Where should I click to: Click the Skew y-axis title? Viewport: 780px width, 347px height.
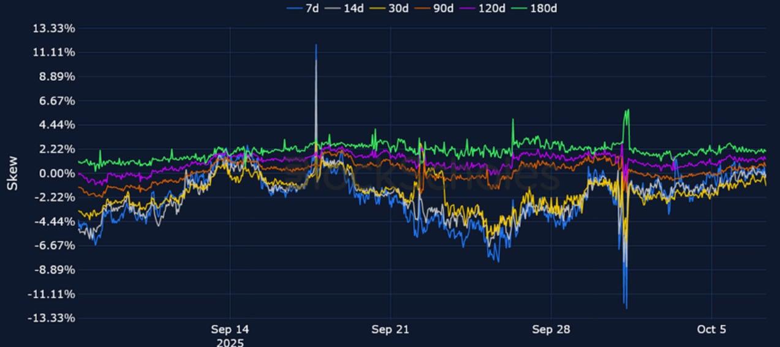12,173
